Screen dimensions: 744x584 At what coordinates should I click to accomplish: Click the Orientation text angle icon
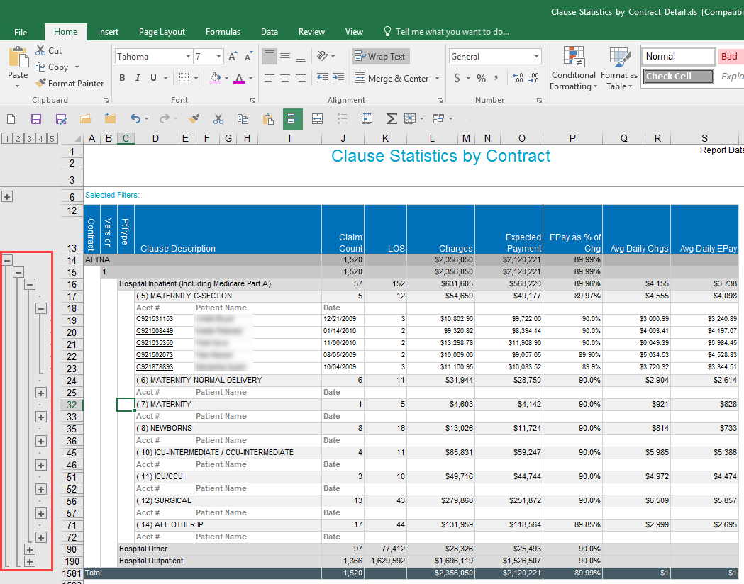click(323, 56)
